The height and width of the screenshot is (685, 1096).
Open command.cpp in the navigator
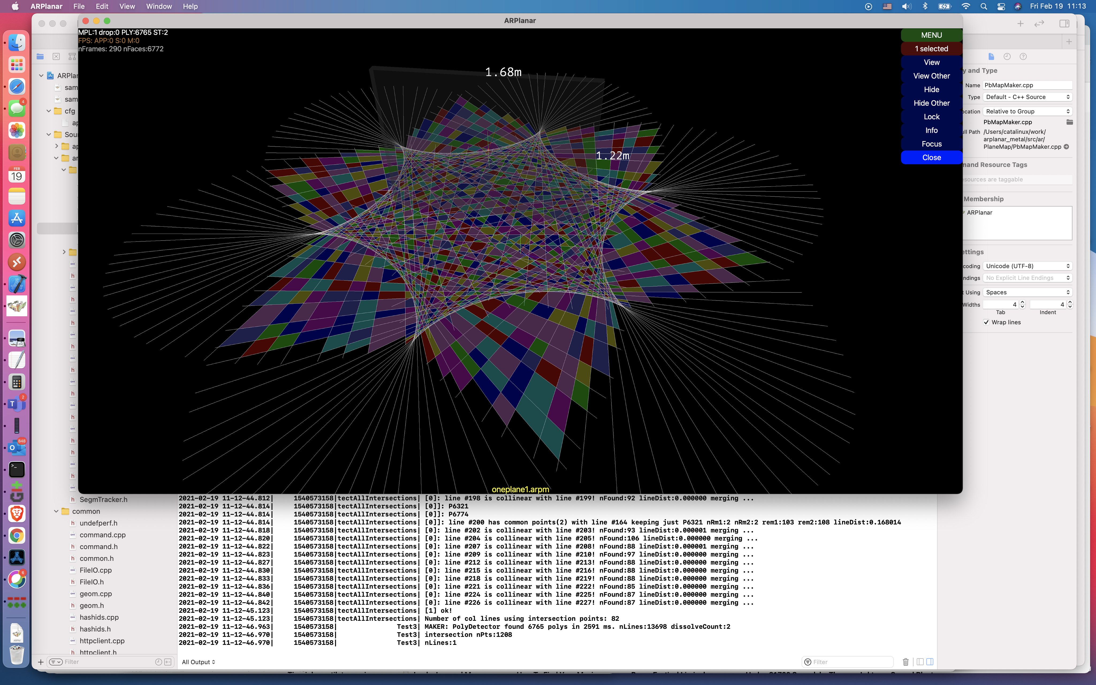click(102, 535)
